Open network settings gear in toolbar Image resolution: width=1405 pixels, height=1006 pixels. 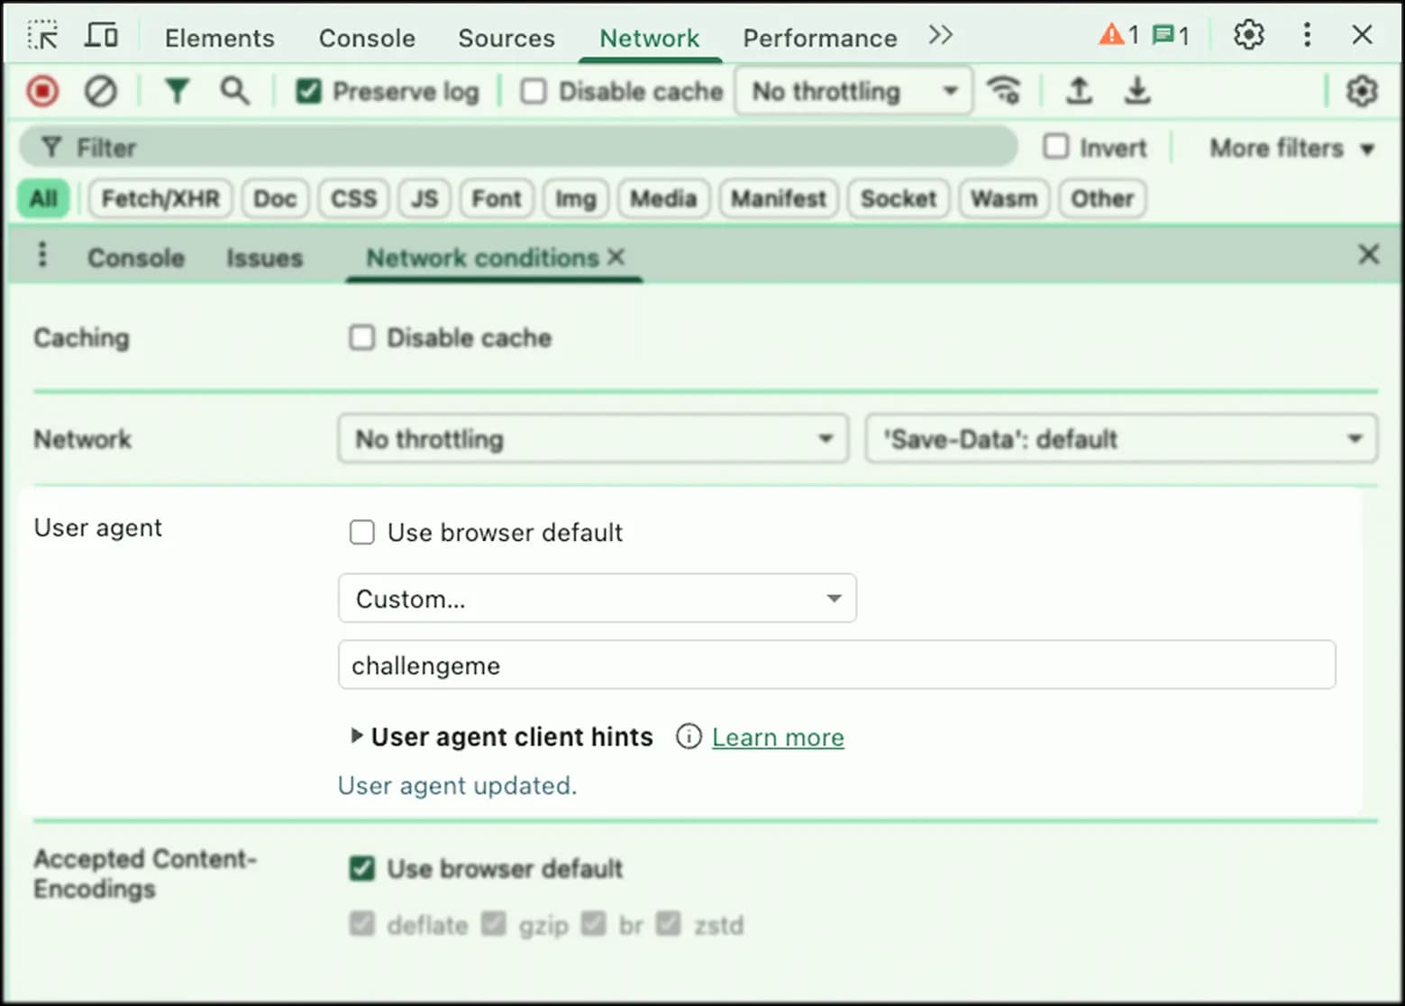[x=1361, y=91]
